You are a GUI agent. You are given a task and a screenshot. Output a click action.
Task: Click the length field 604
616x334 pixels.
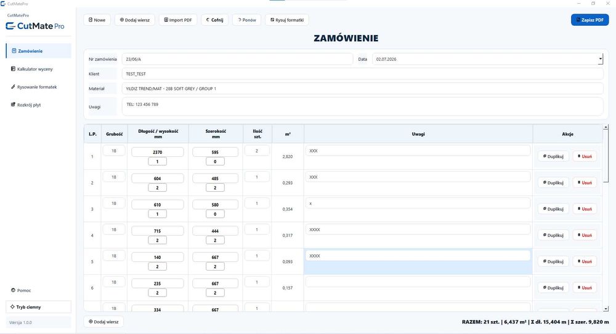pyautogui.click(x=158, y=178)
